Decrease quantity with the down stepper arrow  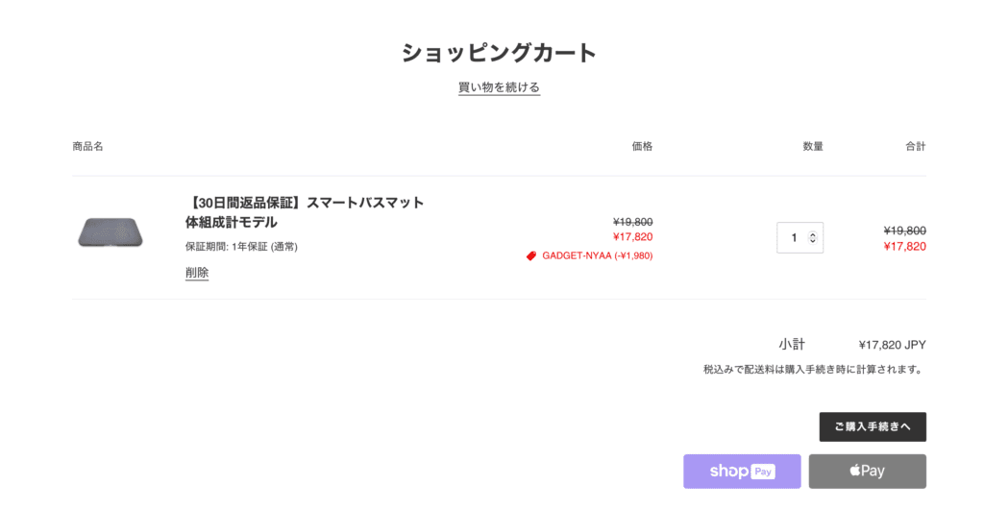813,241
